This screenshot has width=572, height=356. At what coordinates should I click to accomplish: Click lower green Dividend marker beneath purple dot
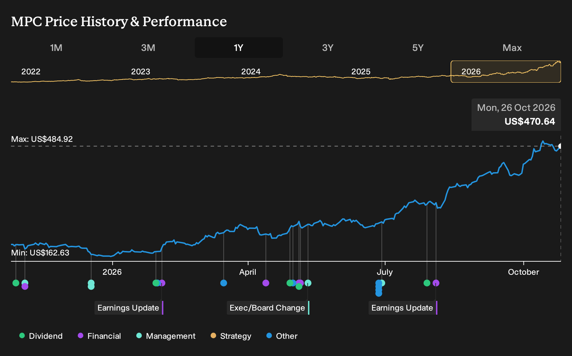coord(299,287)
